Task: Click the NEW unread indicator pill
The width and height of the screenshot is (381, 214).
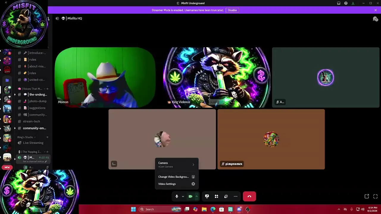Action: [7, 167]
